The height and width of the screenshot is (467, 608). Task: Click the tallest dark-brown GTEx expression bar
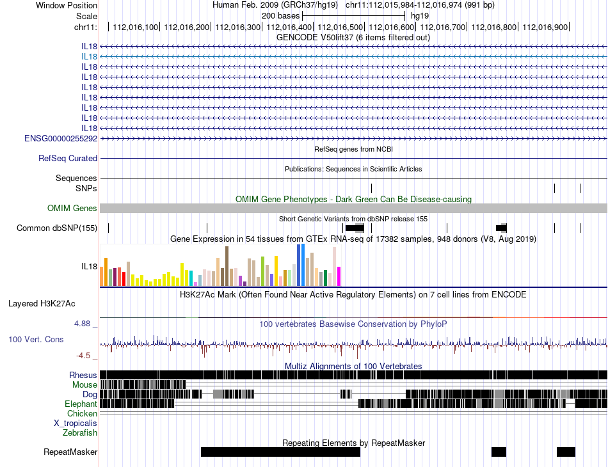point(227,266)
